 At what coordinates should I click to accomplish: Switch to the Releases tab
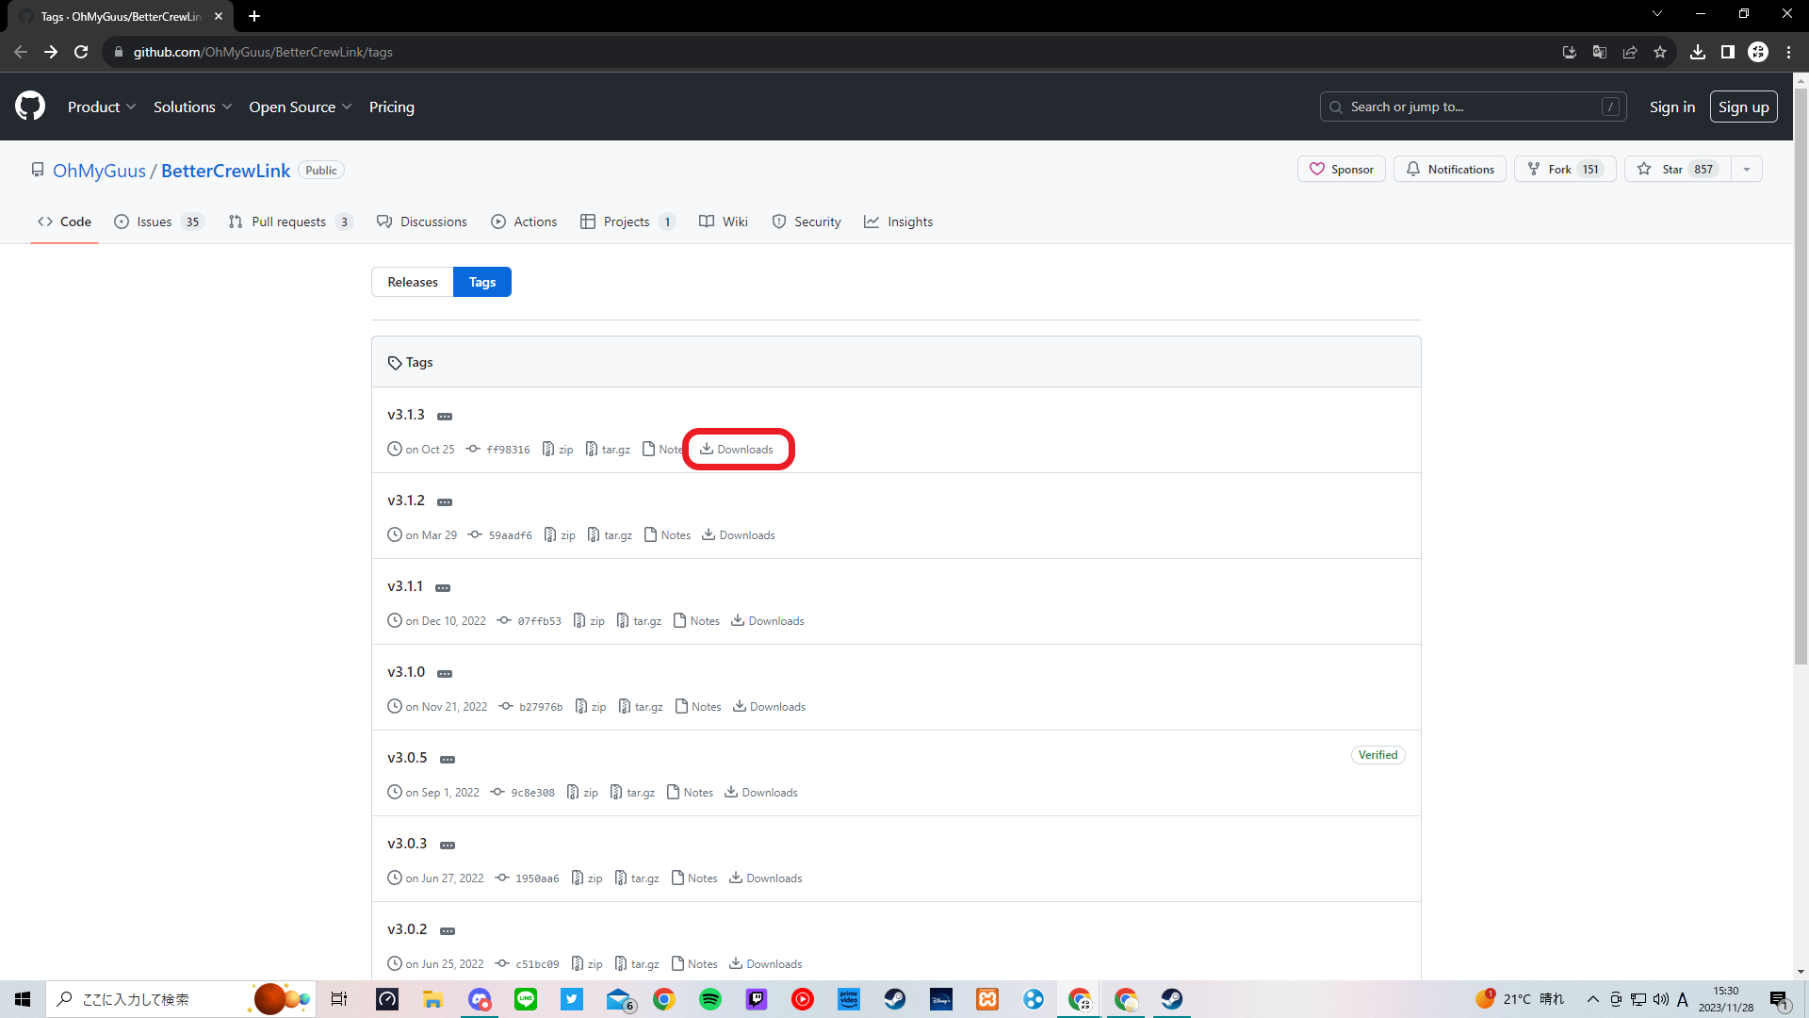[413, 282]
